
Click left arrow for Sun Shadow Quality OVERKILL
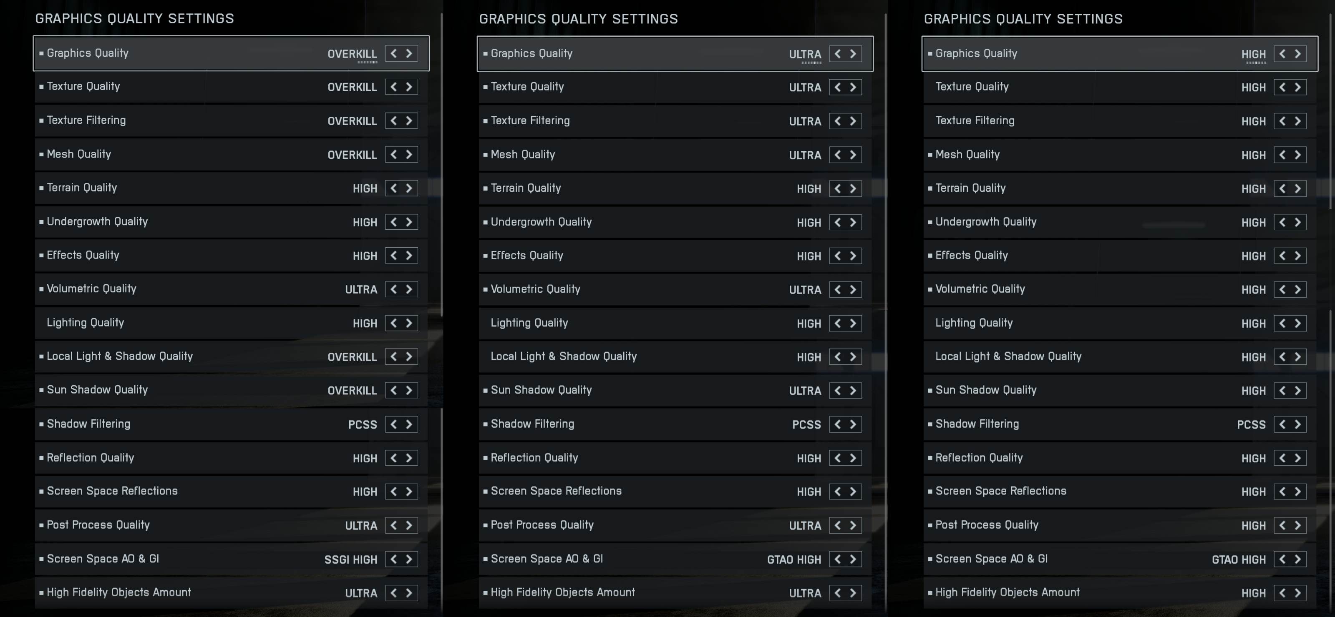click(x=394, y=390)
